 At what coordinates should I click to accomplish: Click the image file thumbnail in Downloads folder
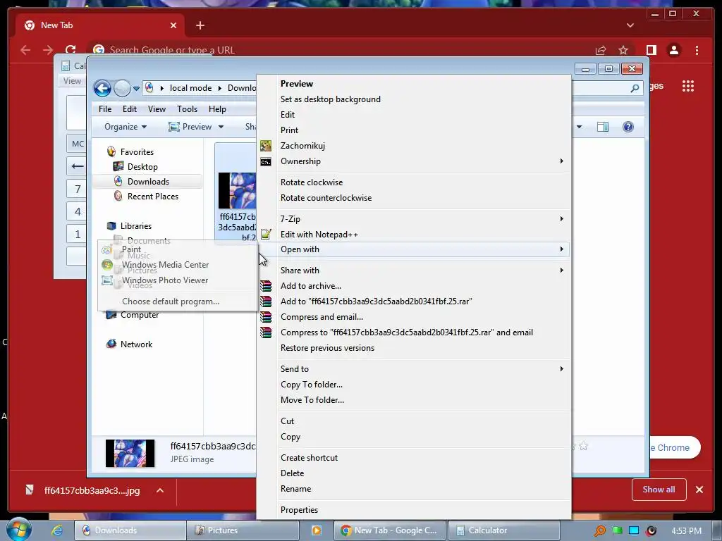tap(237, 191)
